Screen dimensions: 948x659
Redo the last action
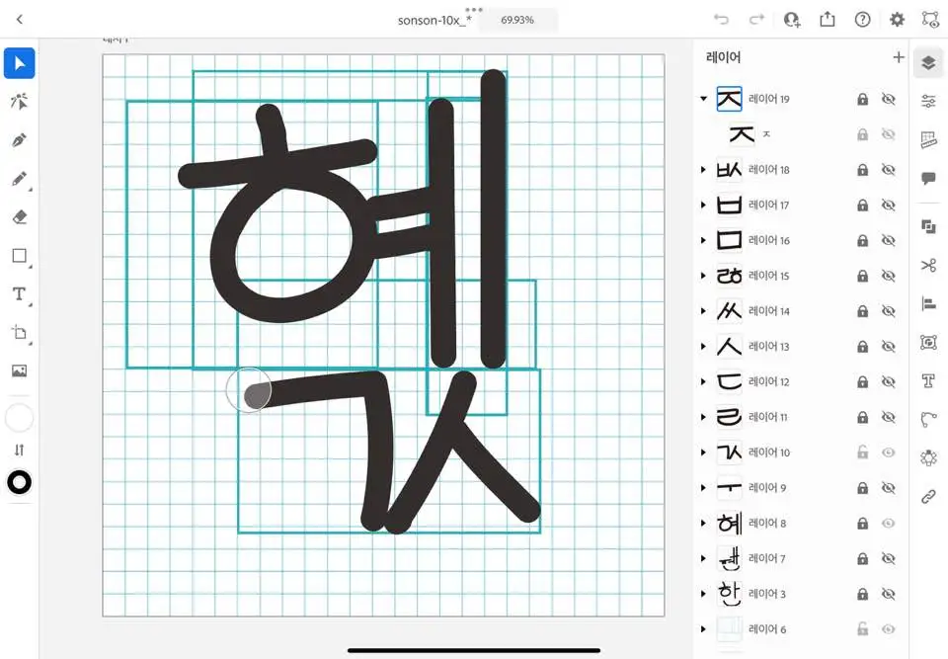click(756, 20)
